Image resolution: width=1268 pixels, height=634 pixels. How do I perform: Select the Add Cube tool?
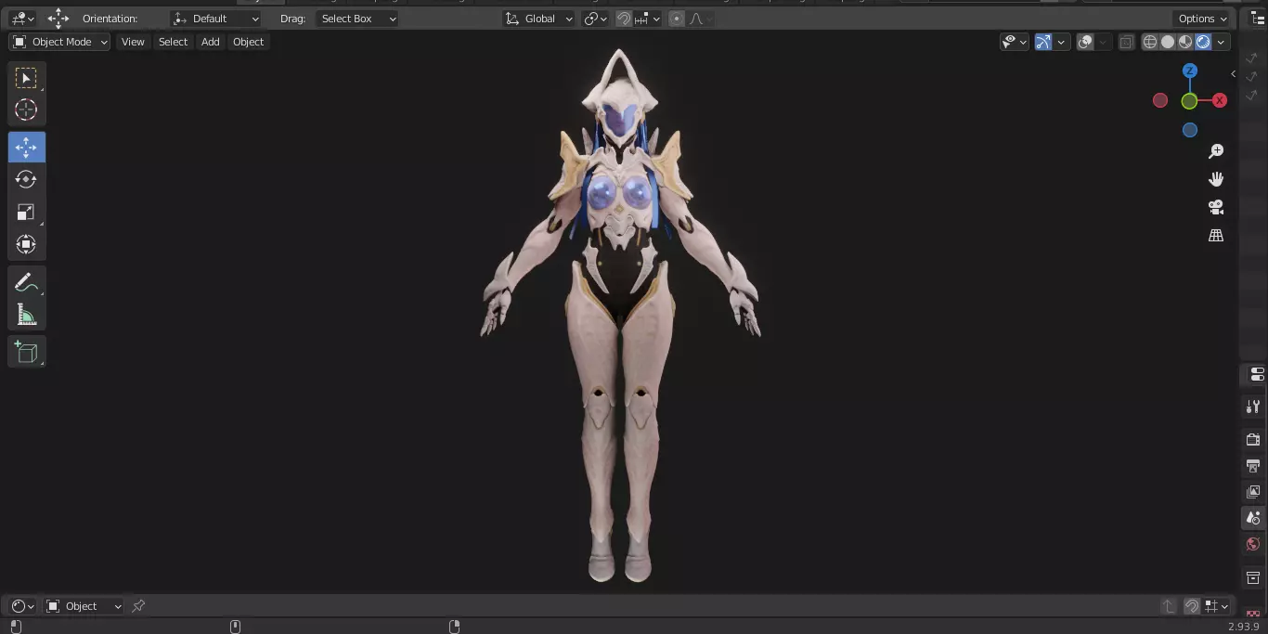coord(26,352)
